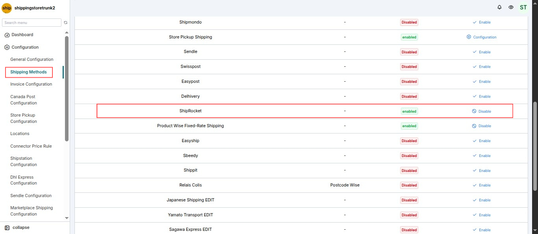
Task: Open General Configuration menu item
Action: (x=32, y=60)
